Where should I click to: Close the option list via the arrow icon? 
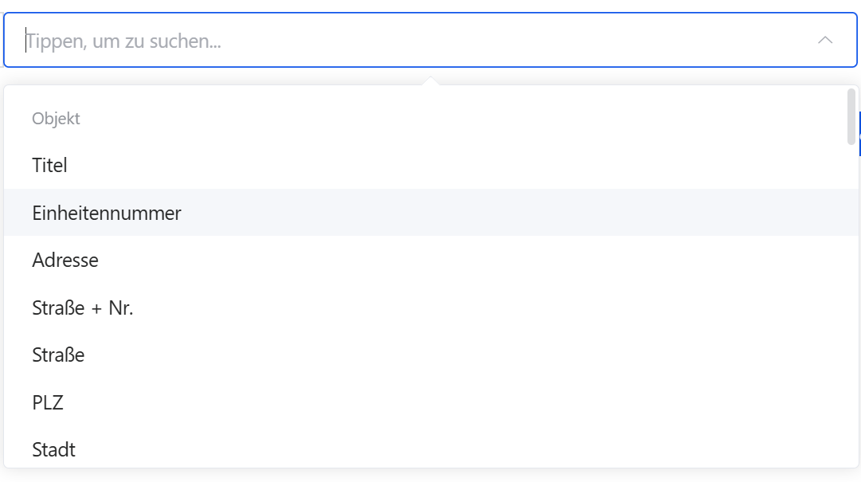[825, 40]
